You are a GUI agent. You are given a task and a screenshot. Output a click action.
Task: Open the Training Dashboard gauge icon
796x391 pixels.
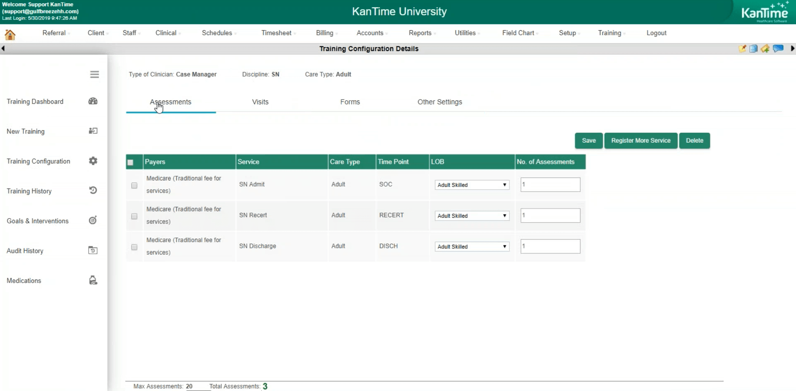tap(93, 101)
